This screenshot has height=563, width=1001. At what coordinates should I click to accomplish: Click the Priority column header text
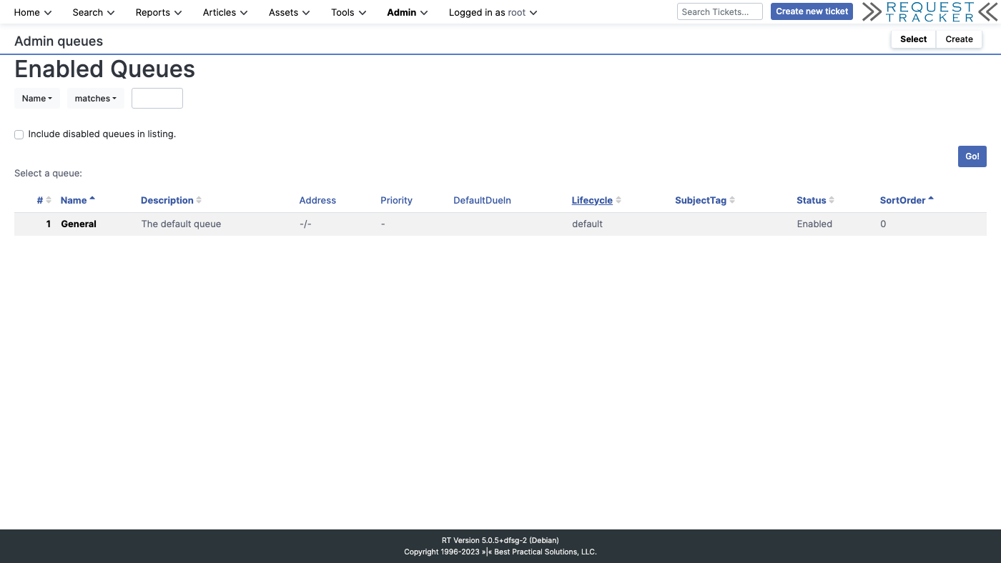click(x=396, y=200)
